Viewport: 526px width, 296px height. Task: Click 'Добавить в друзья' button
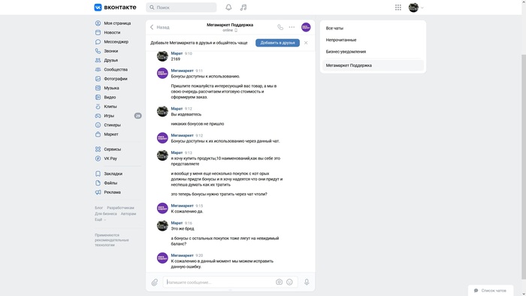click(277, 43)
